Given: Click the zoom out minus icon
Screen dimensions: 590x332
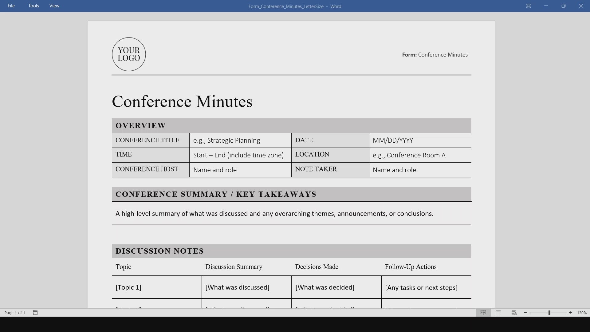Looking at the screenshot, I should click(525, 313).
